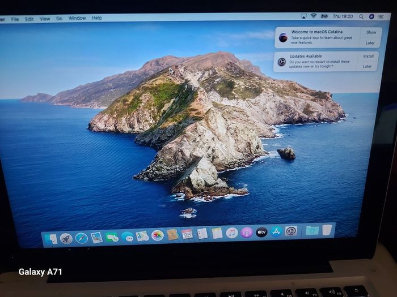This screenshot has width=397, height=297.
Task: Click Siri icon in menu bar
Action: [371, 16]
